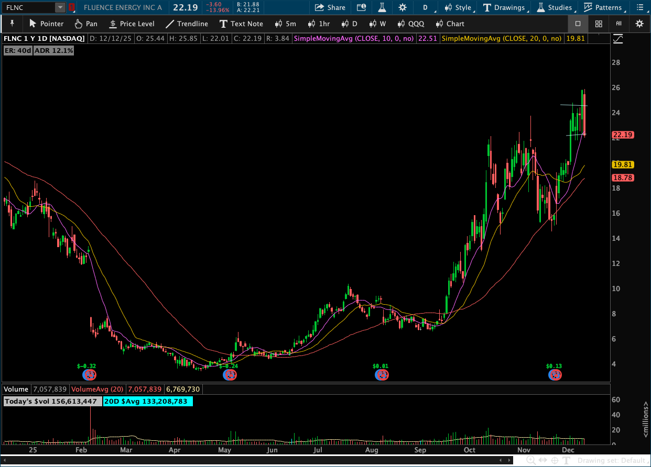Click the 22.19 last price in the header
This screenshot has width=651, height=467.
click(x=185, y=7)
